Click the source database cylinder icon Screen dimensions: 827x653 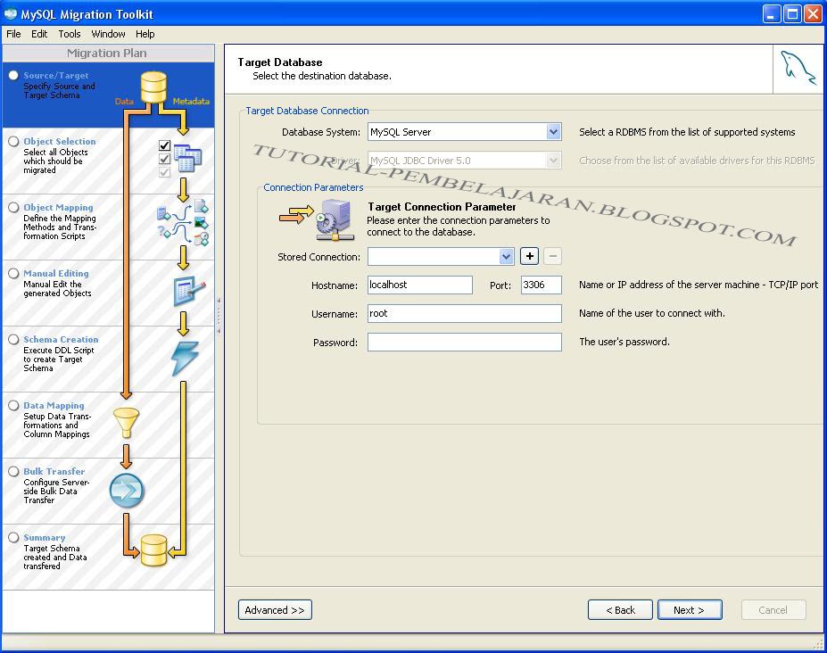click(x=153, y=87)
